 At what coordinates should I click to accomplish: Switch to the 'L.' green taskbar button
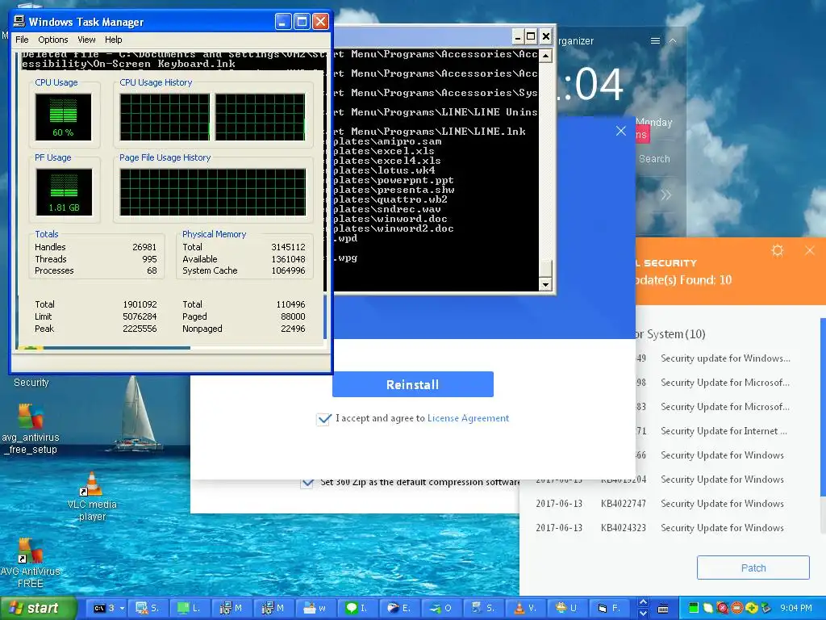click(189, 609)
